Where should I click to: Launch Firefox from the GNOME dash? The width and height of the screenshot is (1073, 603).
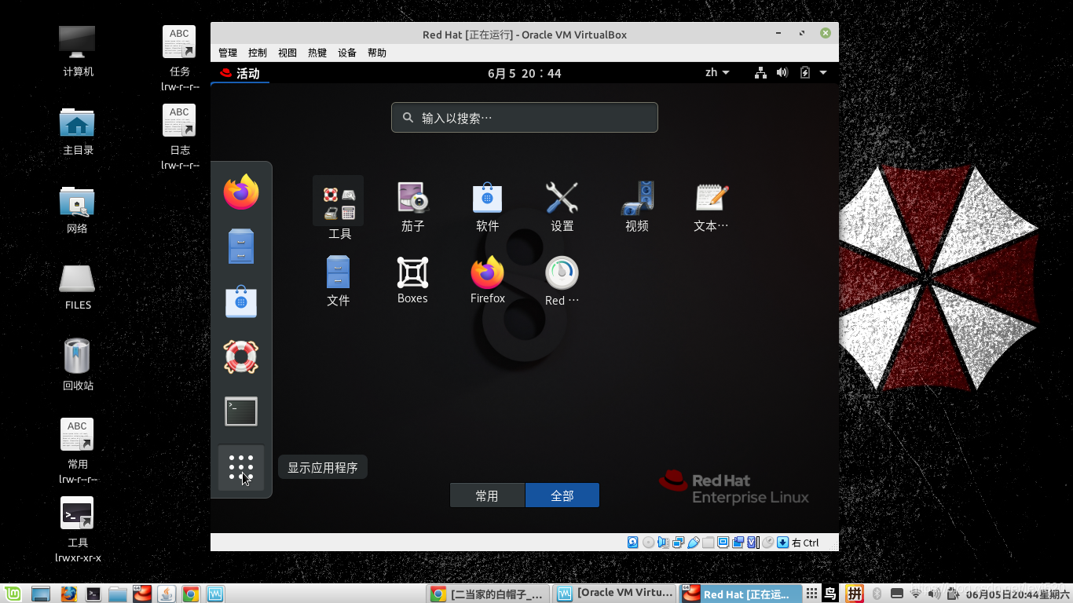pos(241,192)
